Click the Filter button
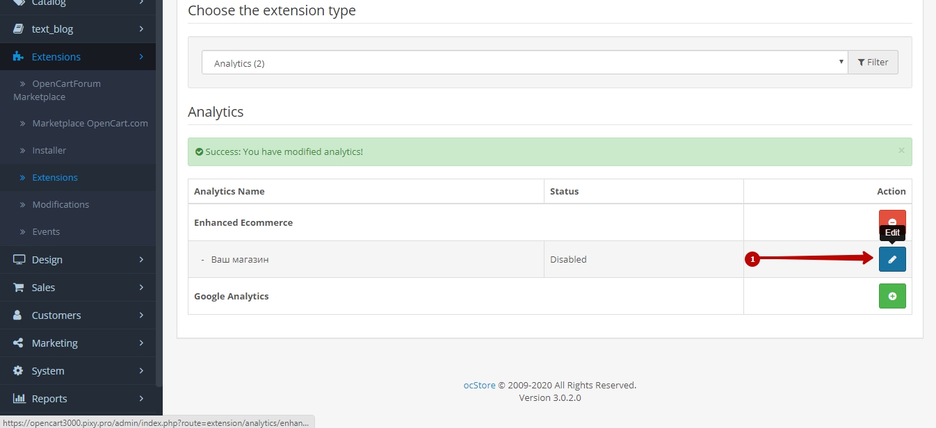This screenshot has width=936, height=428. pyautogui.click(x=873, y=62)
